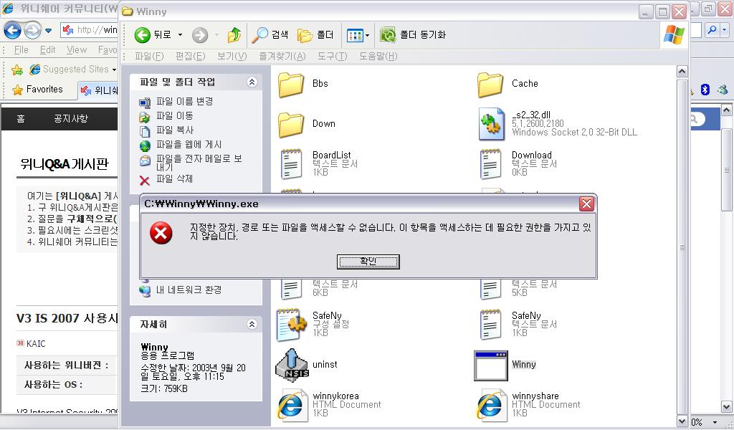Close the Winny.exe error dialog
The image size is (734, 430).
click(x=586, y=204)
